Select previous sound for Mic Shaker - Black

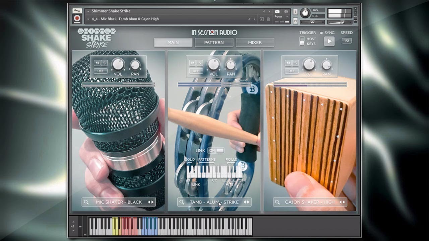pyautogui.click(x=149, y=202)
